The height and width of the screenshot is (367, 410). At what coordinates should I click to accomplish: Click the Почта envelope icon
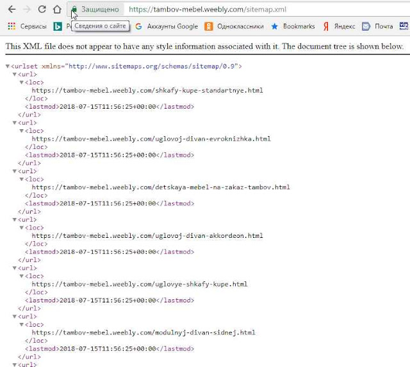point(366,26)
